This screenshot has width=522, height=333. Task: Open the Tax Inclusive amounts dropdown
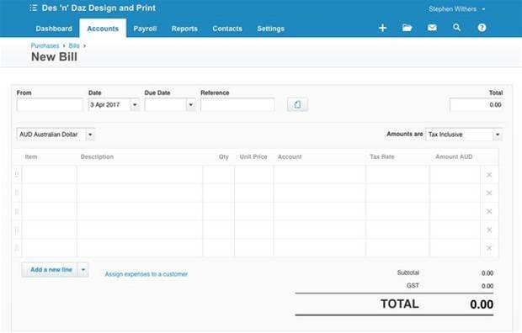pos(498,135)
